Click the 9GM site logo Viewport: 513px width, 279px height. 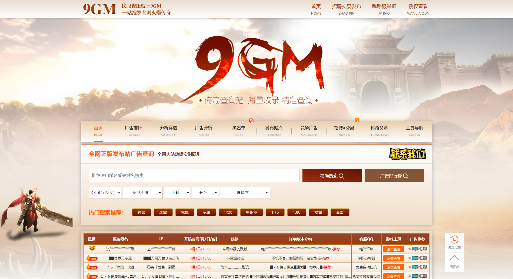click(x=99, y=9)
